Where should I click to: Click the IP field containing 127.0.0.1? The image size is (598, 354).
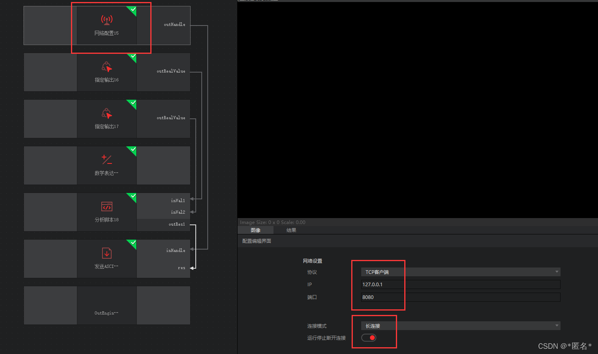click(460, 284)
